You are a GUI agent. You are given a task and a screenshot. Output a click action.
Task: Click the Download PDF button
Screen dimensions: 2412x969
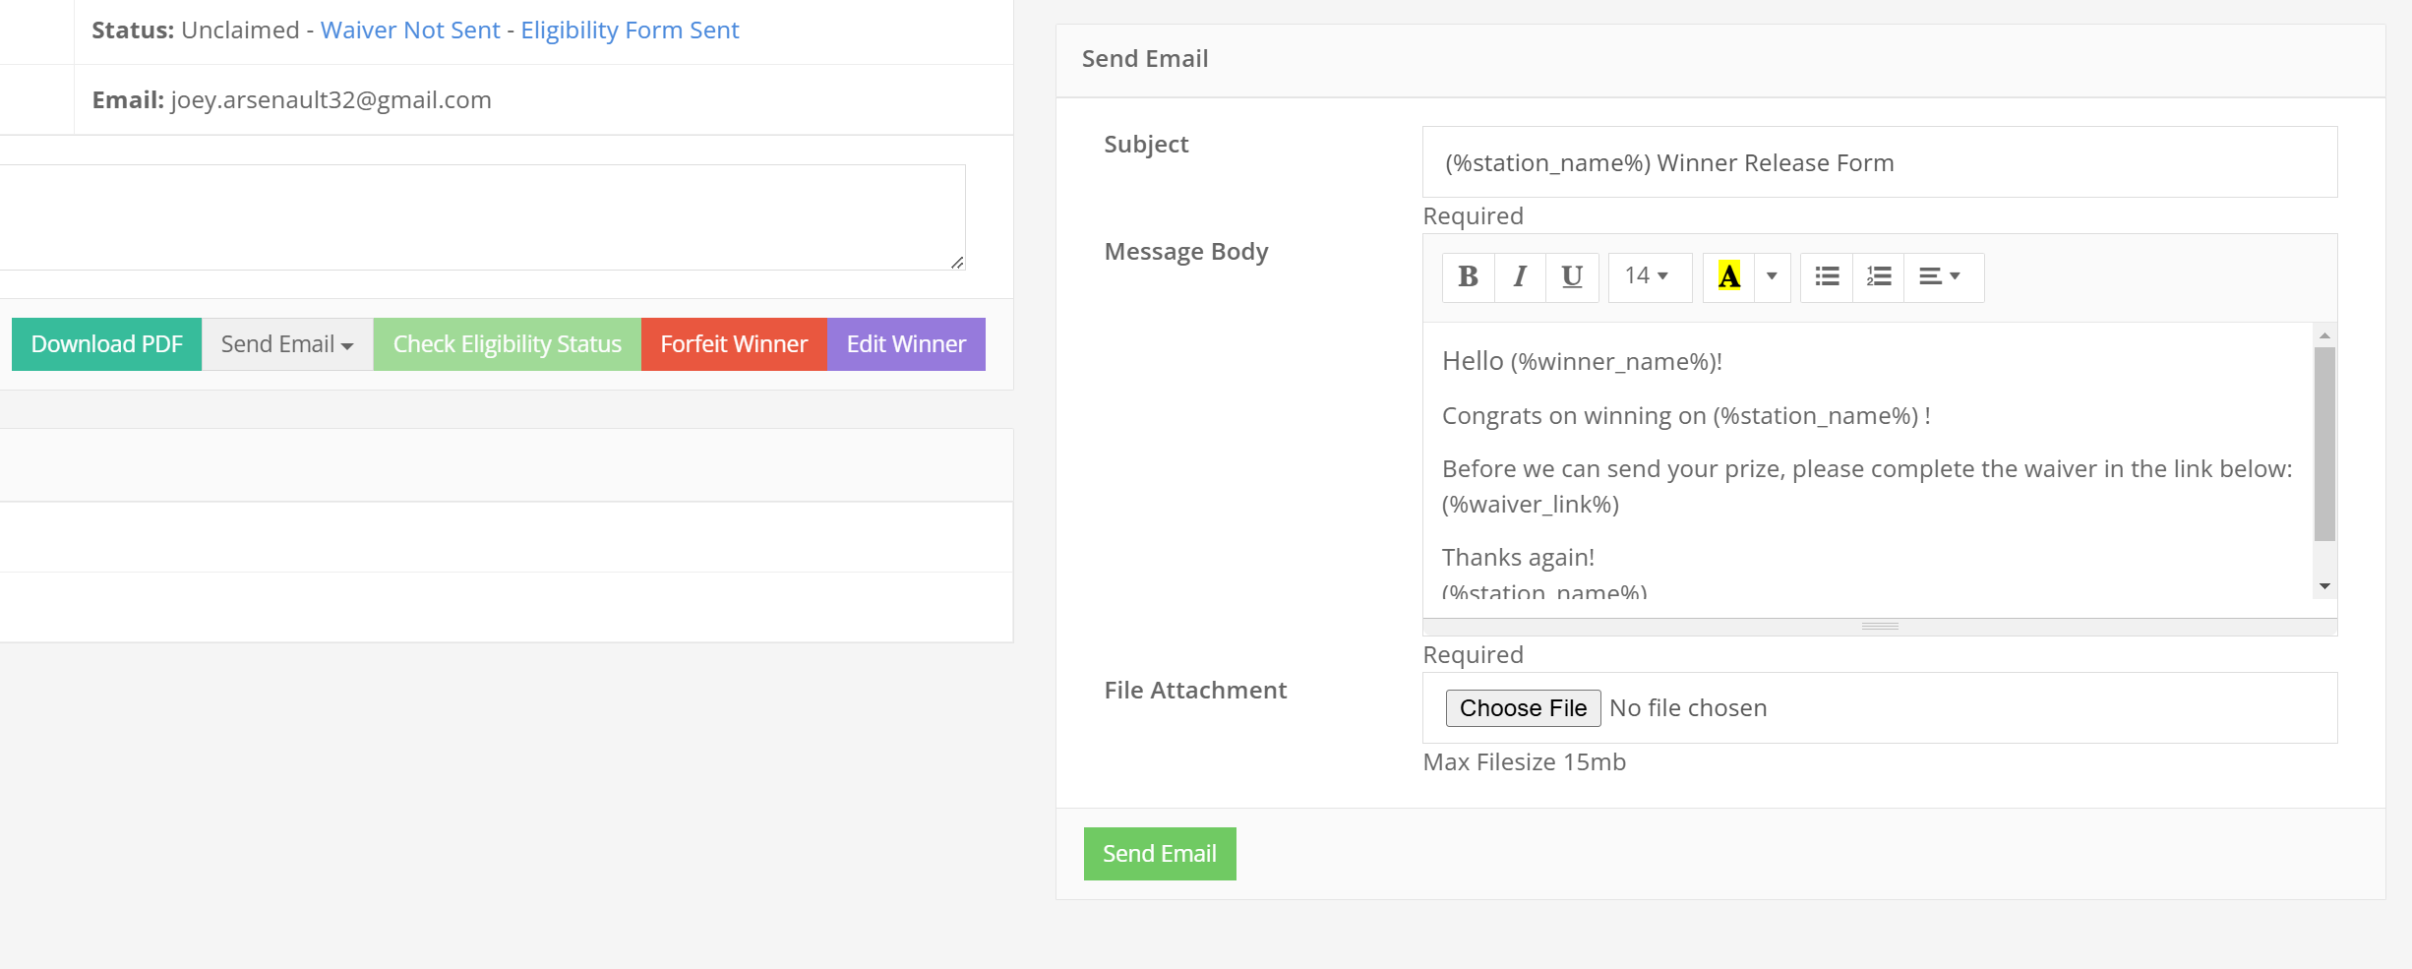[106, 344]
